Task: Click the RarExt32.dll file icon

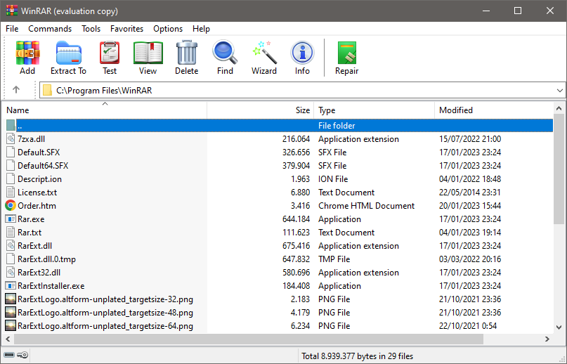Action: tap(11, 273)
